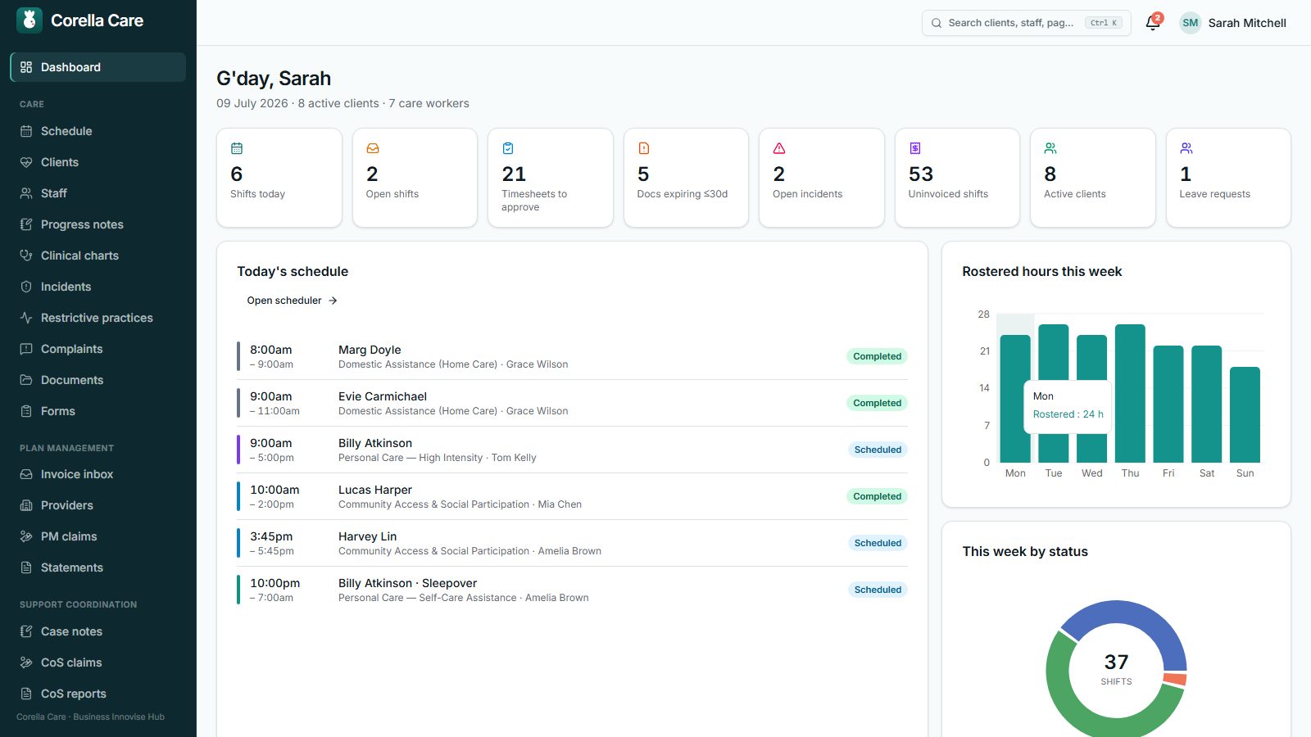This screenshot has width=1311, height=737.
Task: Click the people icon on Leave requests card
Action: pyautogui.click(x=1186, y=148)
